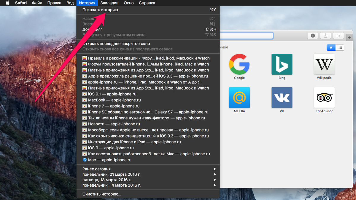Image resolution: width=356 pixels, height=200 pixels.
Task: Open iPhone 7 — apple-iphone.ru
Action: point(148,106)
